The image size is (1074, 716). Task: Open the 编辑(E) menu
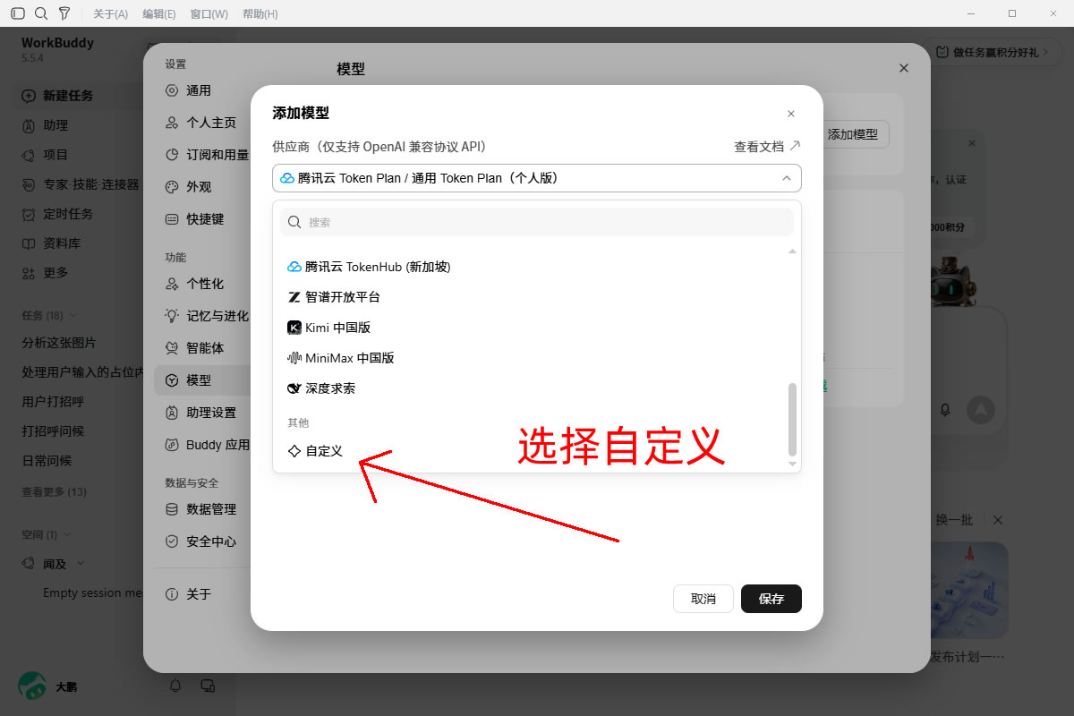point(159,14)
